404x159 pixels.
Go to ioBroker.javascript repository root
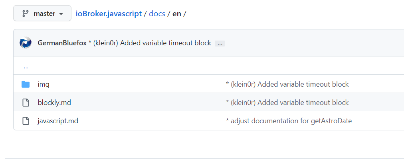point(109,14)
